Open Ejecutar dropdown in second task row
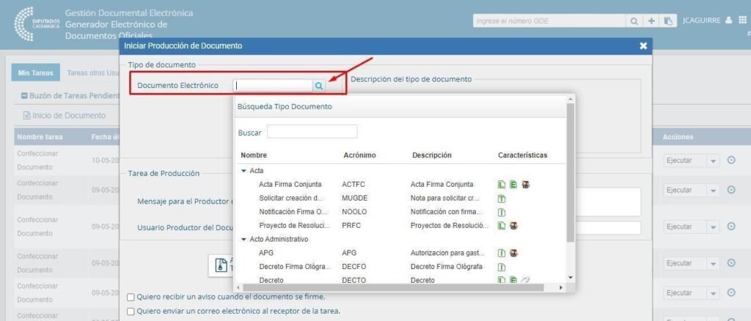 714,191
